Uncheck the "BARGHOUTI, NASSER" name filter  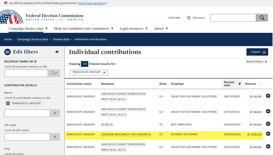pos(8,103)
